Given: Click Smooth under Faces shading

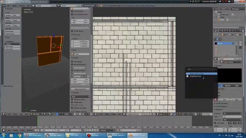Looking at the screenshot, I should pyautogui.click(x=8, y=15).
